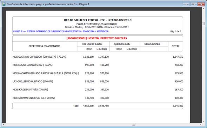Image resolution: width=207 pixels, height=128 pixels.
Task: Maximize the Diseñador de informes window
Action: coord(194,4)
